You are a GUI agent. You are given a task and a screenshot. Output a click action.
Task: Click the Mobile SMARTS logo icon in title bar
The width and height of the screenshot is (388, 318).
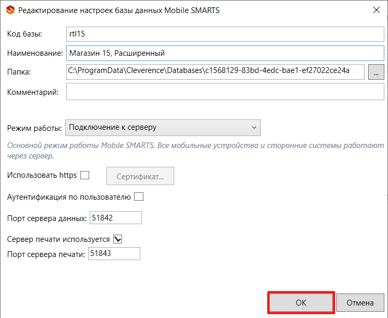(10, 10)
